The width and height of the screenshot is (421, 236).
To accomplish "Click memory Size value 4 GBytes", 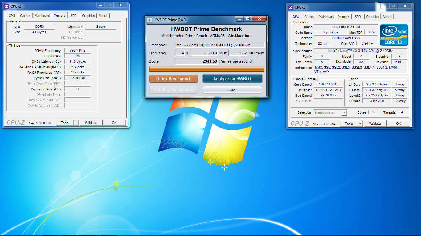I will (x=39, y=32).
